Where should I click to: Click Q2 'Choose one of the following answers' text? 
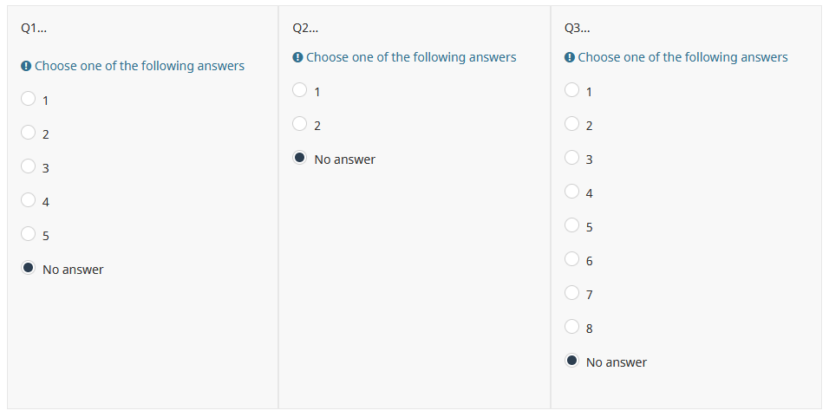pyautogui.click(x=411, y=57)
